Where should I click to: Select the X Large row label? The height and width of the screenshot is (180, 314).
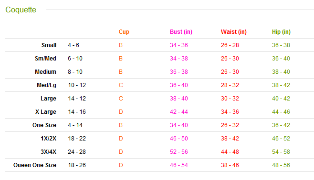click(46, 112)
